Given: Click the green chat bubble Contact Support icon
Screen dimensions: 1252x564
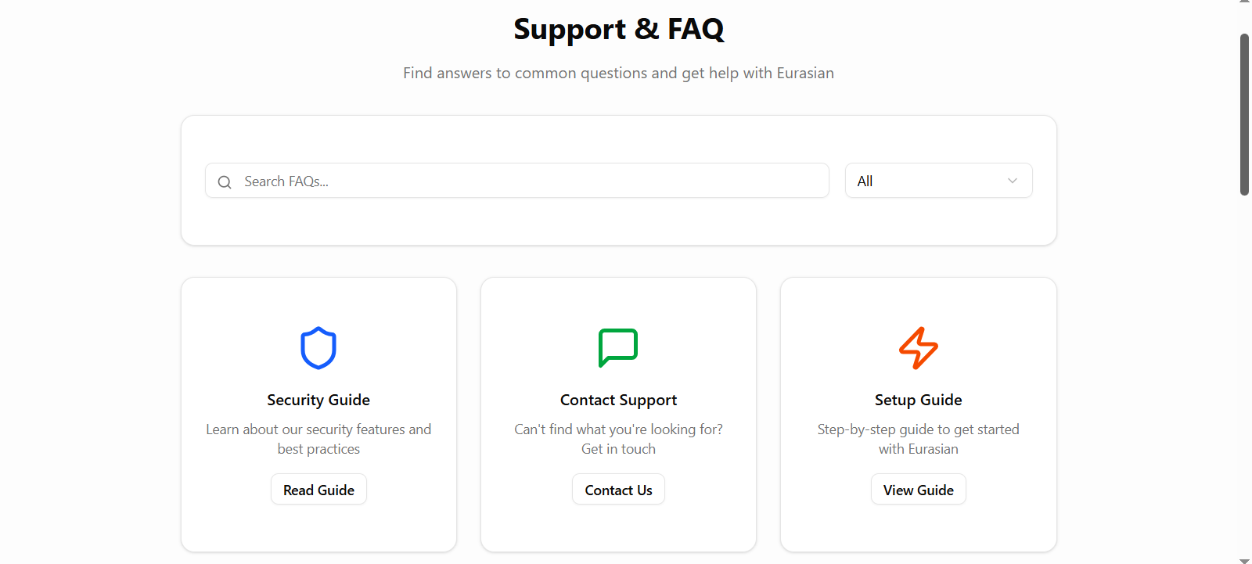Looking at the screenshot, I should pos(618,348).
